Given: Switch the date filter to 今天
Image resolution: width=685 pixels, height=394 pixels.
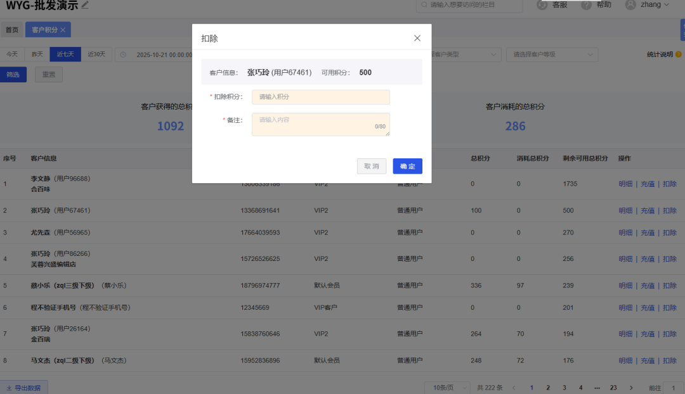Looking at the screenshot, I should (x=13, y=54).
